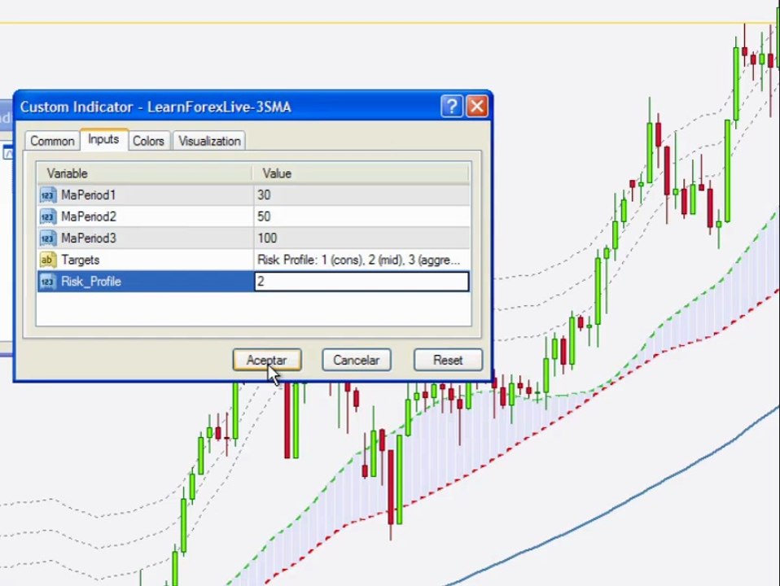780x586 pixels.
Task: Confirm settings with the Aceptar button
Action: pyautogui.click(x=266, y=360)
